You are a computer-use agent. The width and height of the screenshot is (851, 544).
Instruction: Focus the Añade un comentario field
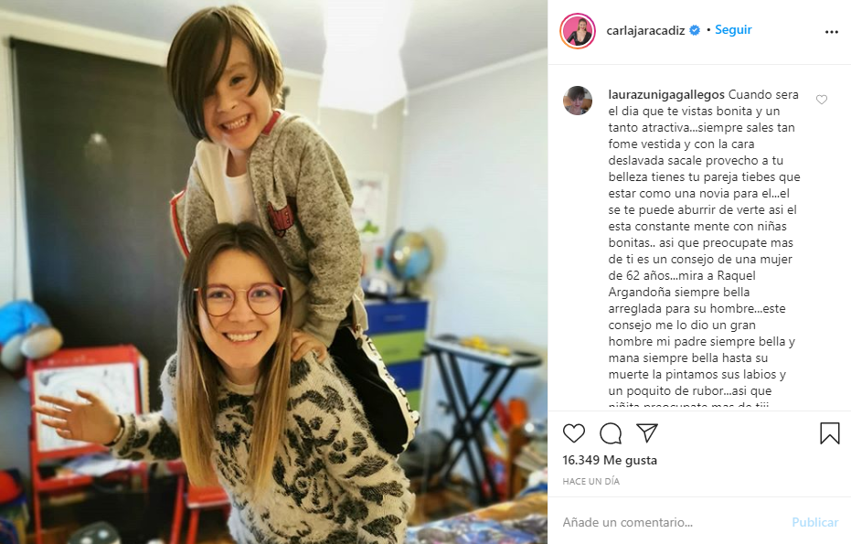point(673,522)
